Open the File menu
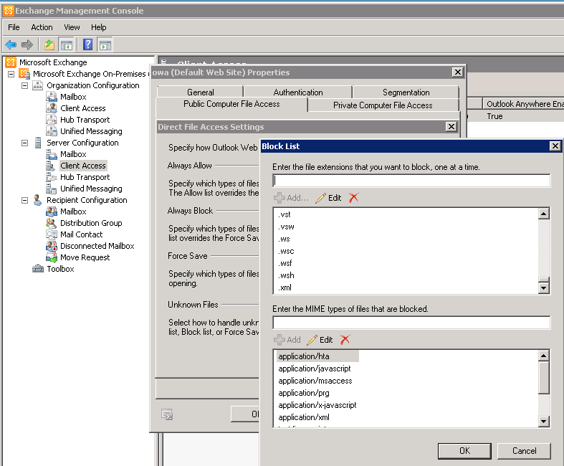The width and height of the screenshot is (564, 466). point(14,27)
